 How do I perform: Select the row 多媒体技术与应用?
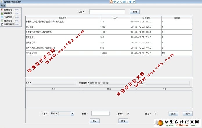(109, 32)
